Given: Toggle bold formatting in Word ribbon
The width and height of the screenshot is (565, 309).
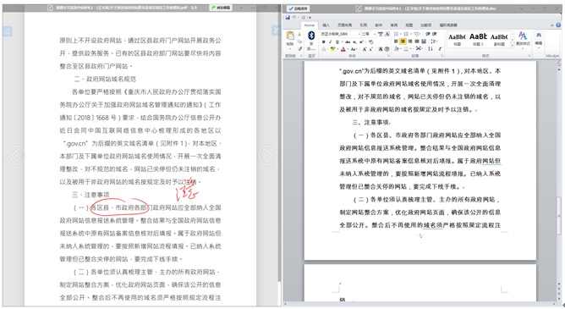Looking at the screenshot, I should (324, 41).
